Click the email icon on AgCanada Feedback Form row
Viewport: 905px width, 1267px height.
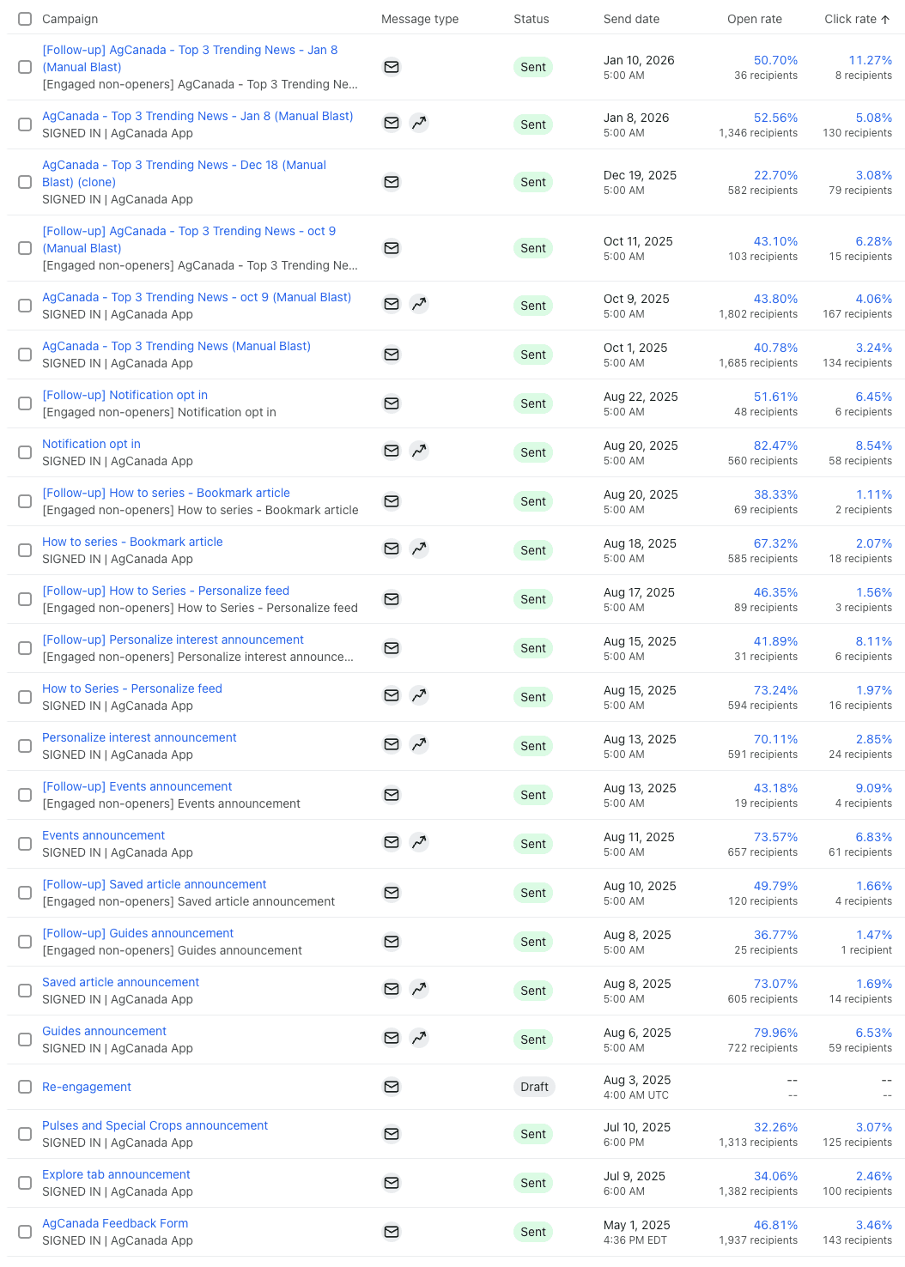coord(392,1232)
